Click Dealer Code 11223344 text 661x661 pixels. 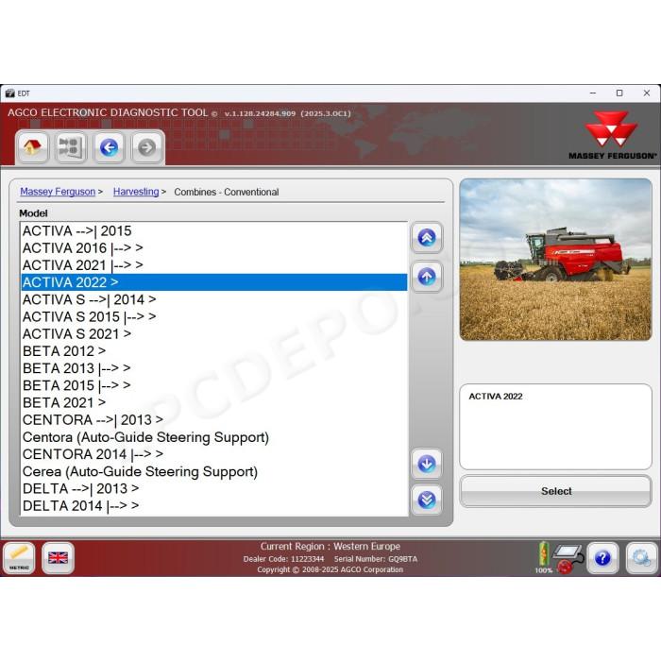[x=283, y=559]
